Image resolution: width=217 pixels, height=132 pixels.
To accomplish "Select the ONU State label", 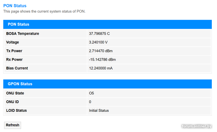I will (15, 93).
